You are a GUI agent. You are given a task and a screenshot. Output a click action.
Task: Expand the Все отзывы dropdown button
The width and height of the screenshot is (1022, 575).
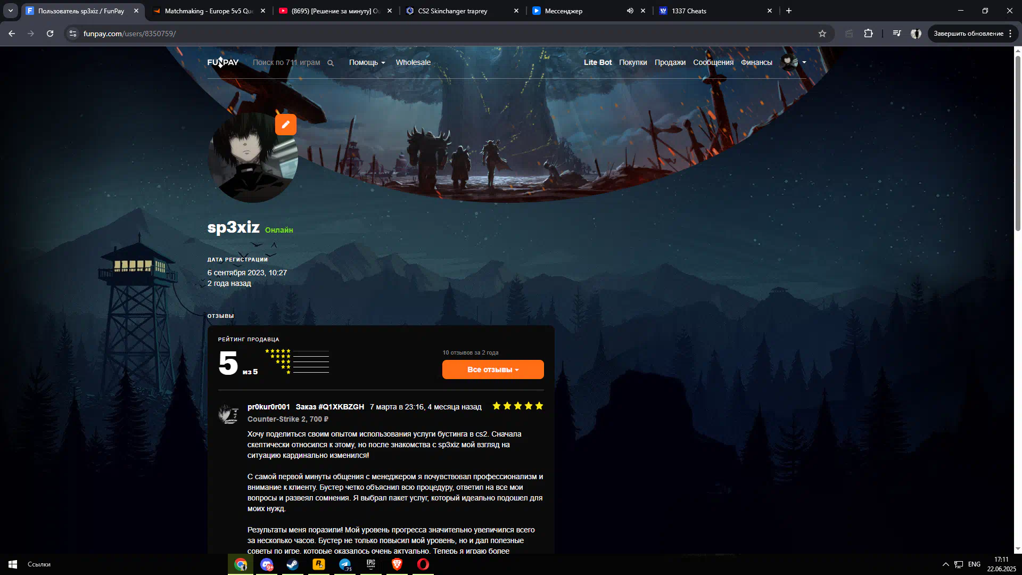point(493,369)
